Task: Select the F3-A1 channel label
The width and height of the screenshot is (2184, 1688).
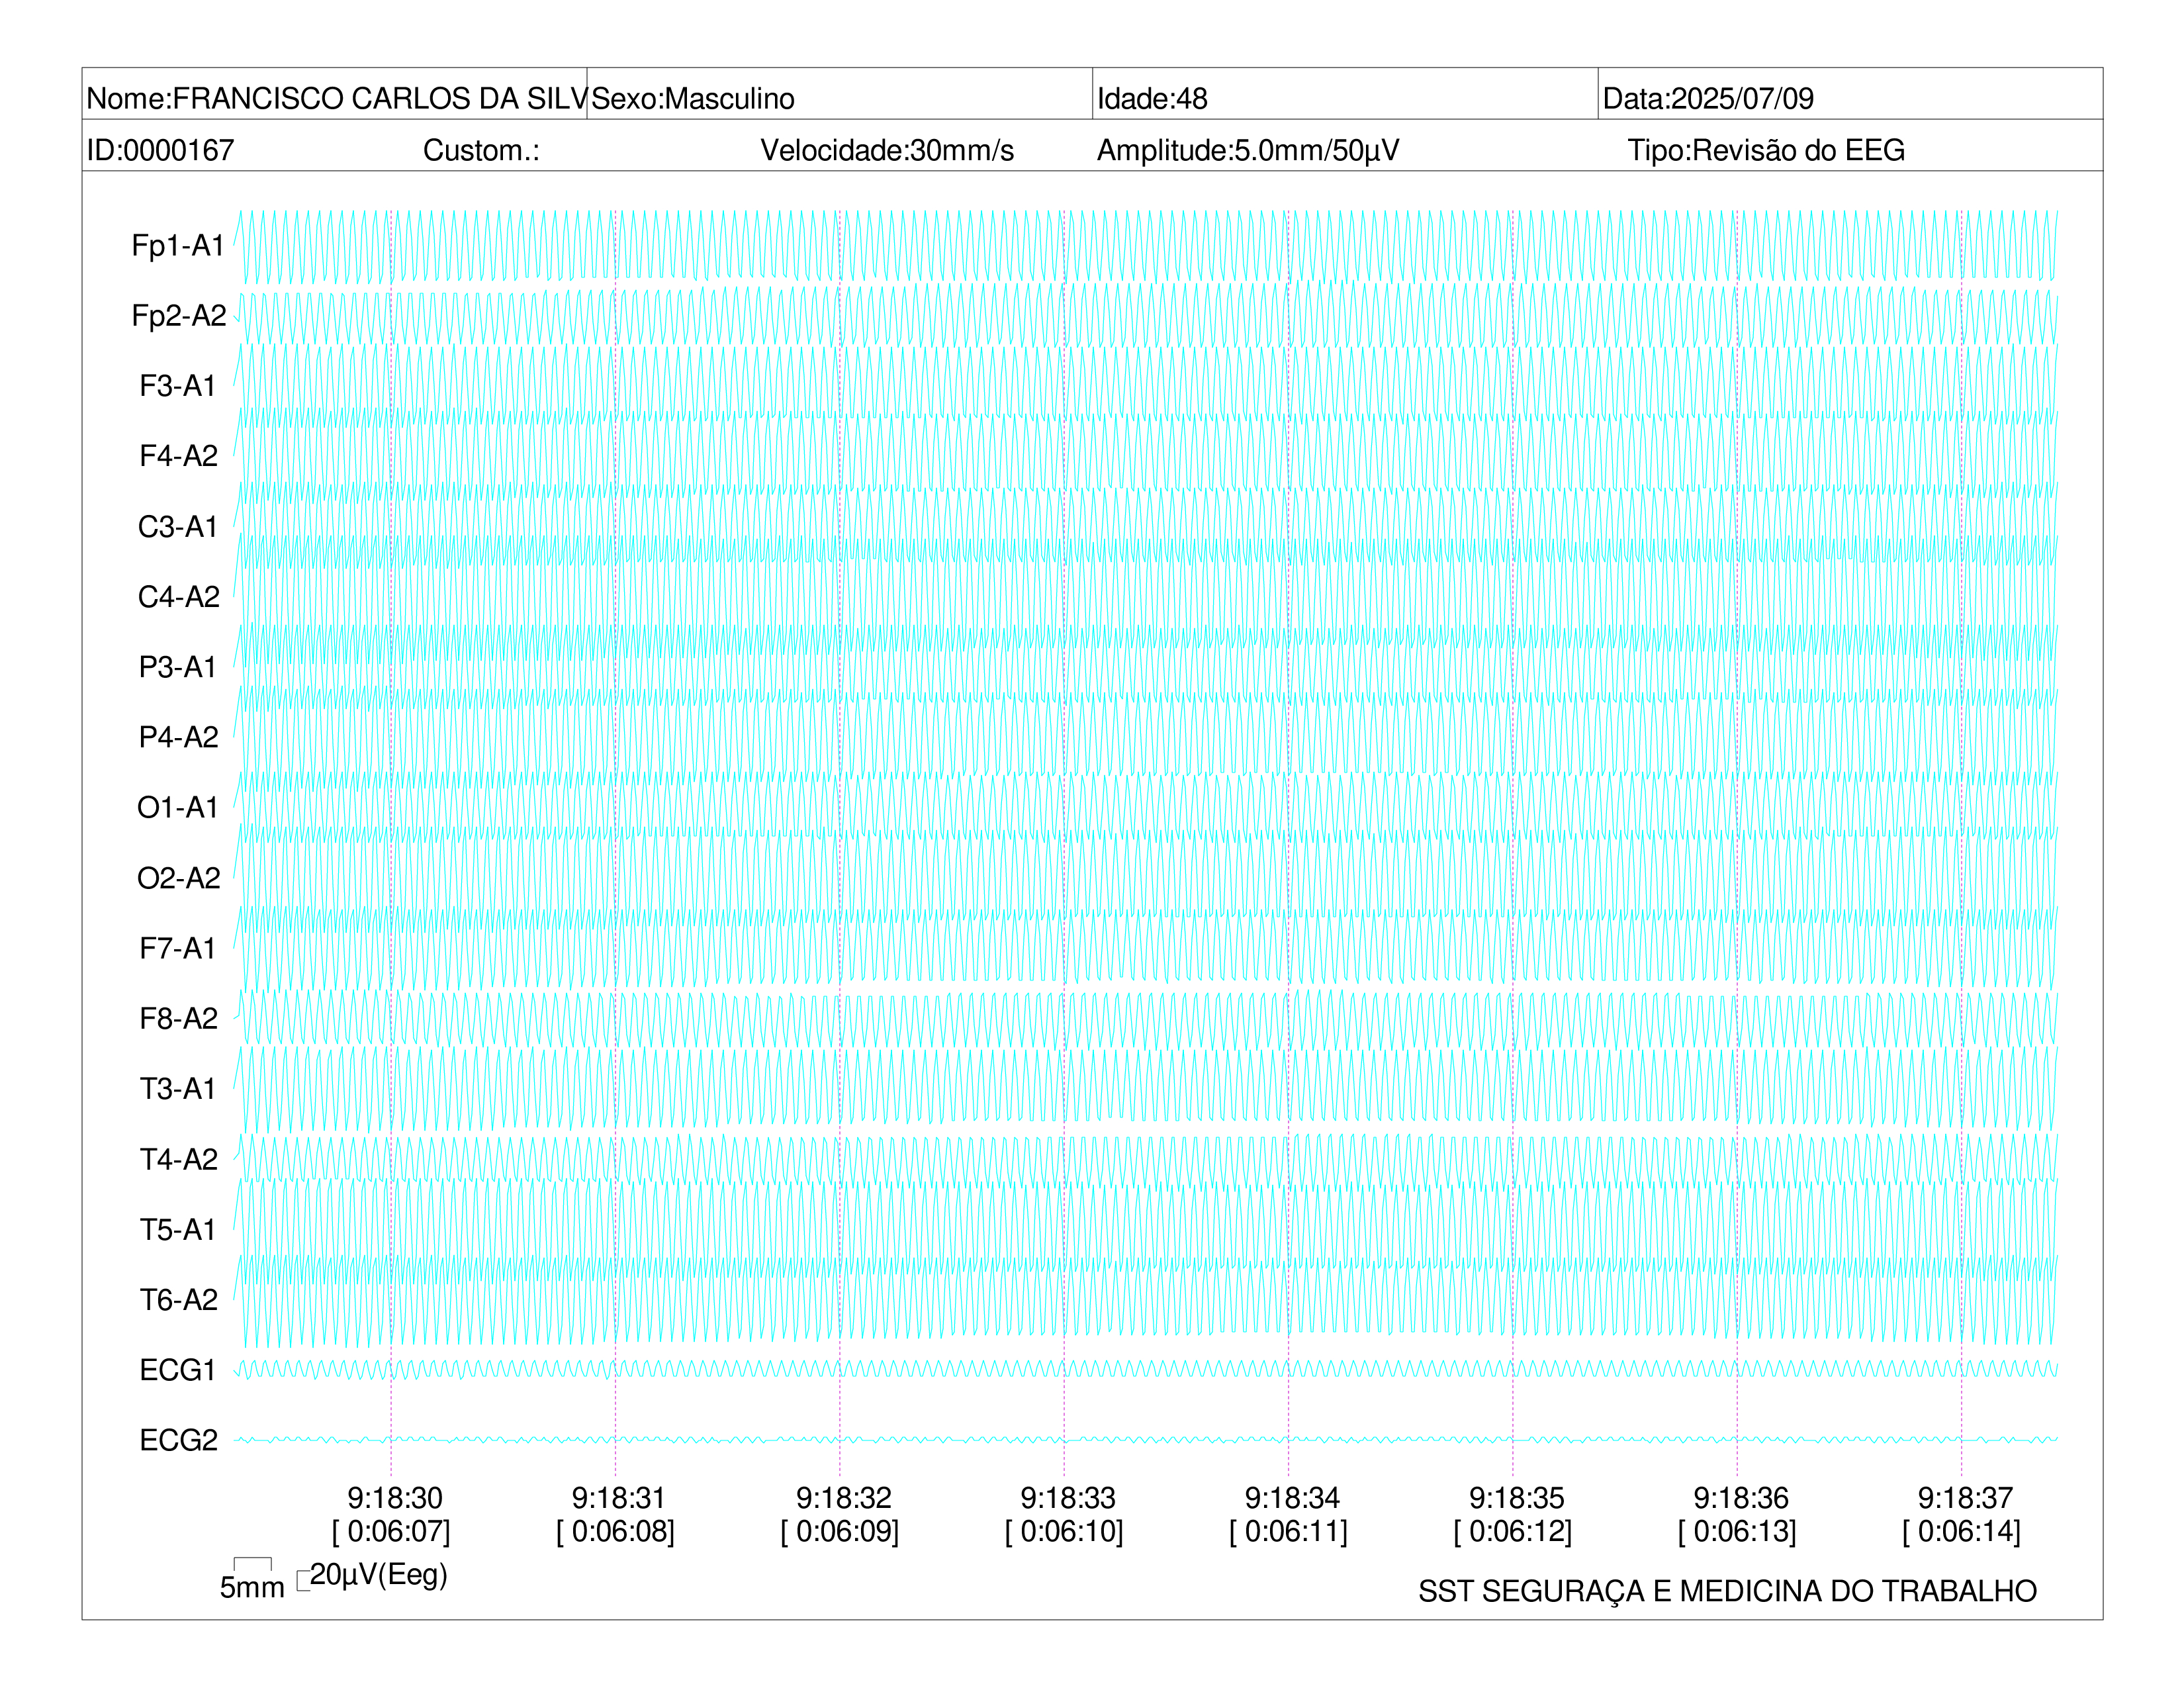Action: point(178,385)
